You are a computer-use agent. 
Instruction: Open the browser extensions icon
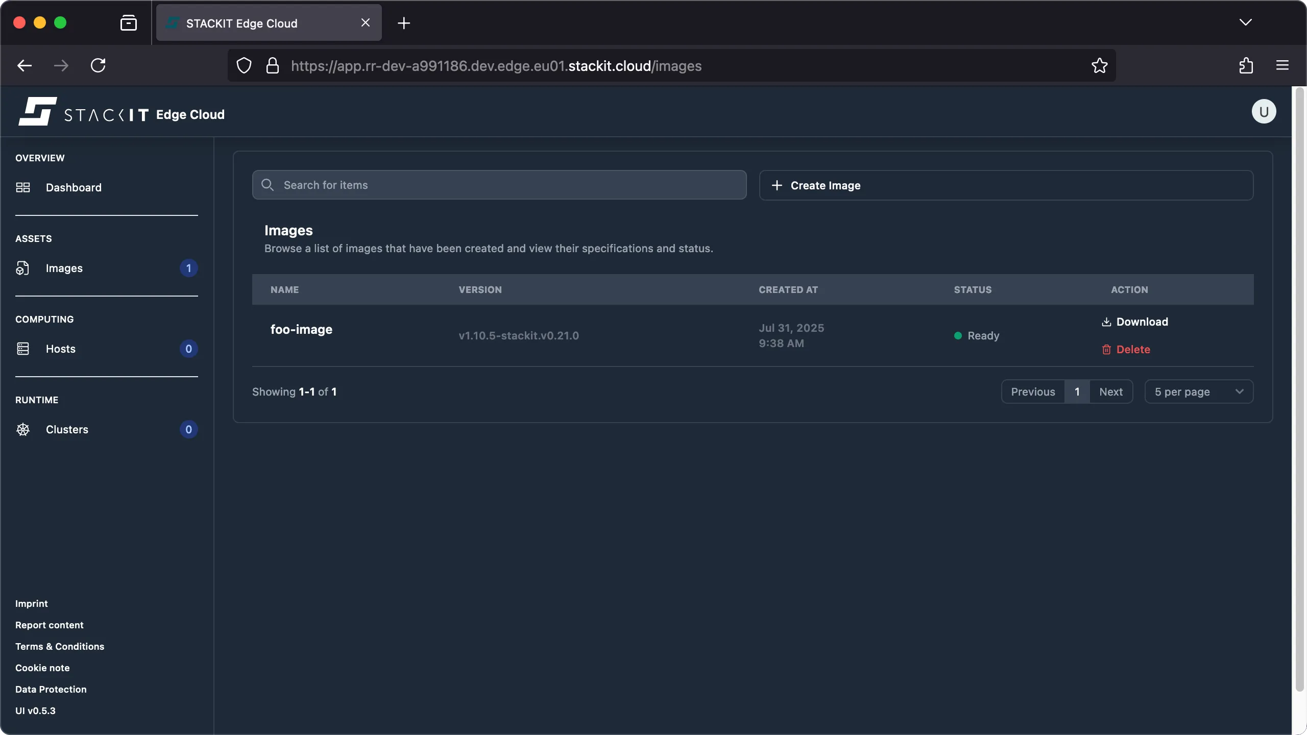coord(1246,65)
